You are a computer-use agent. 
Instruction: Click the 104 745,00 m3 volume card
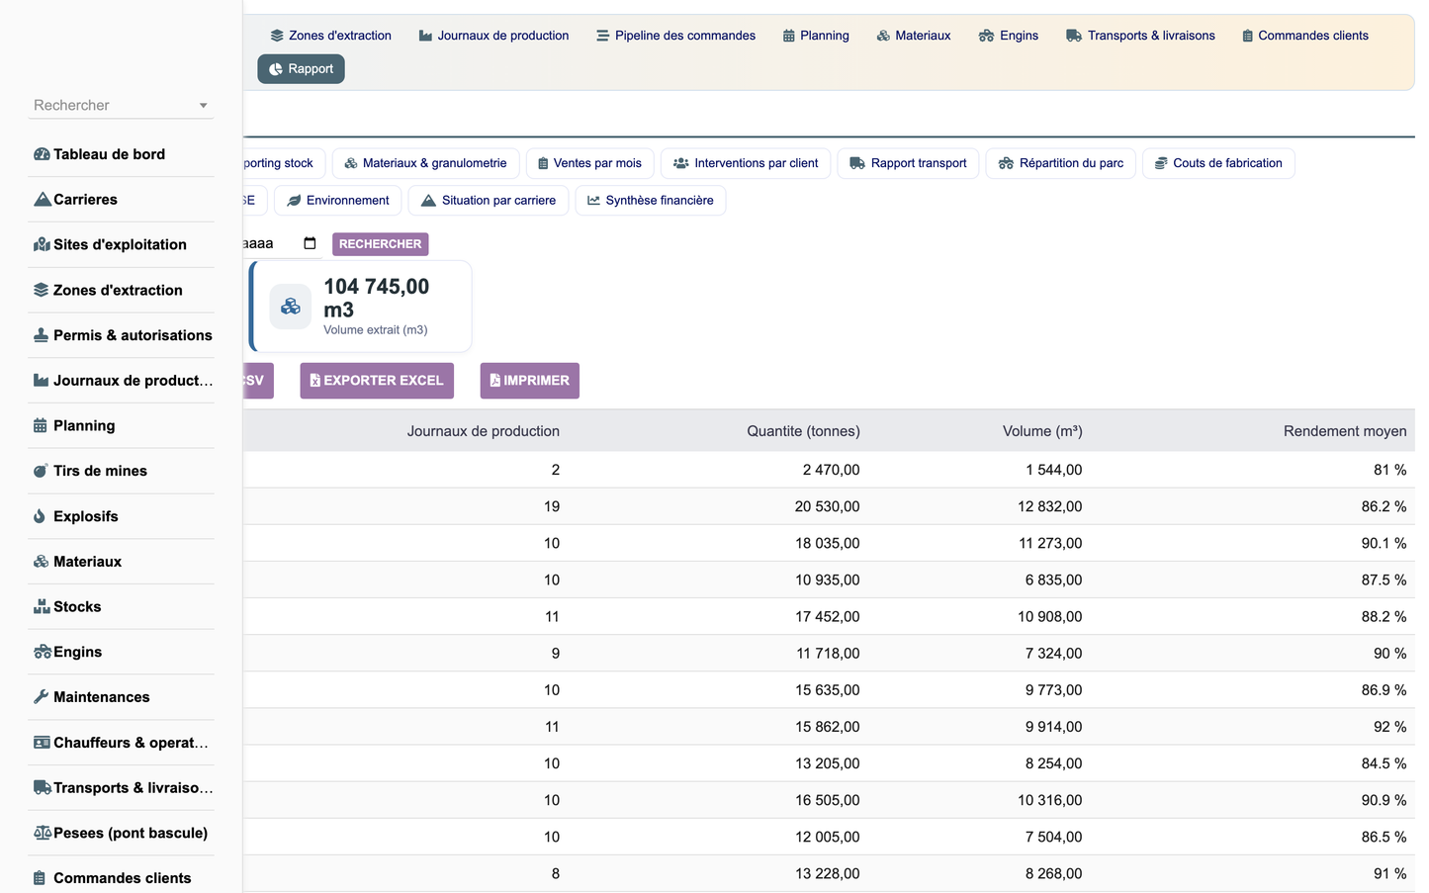pyautogui.click(x=360, y=307)
